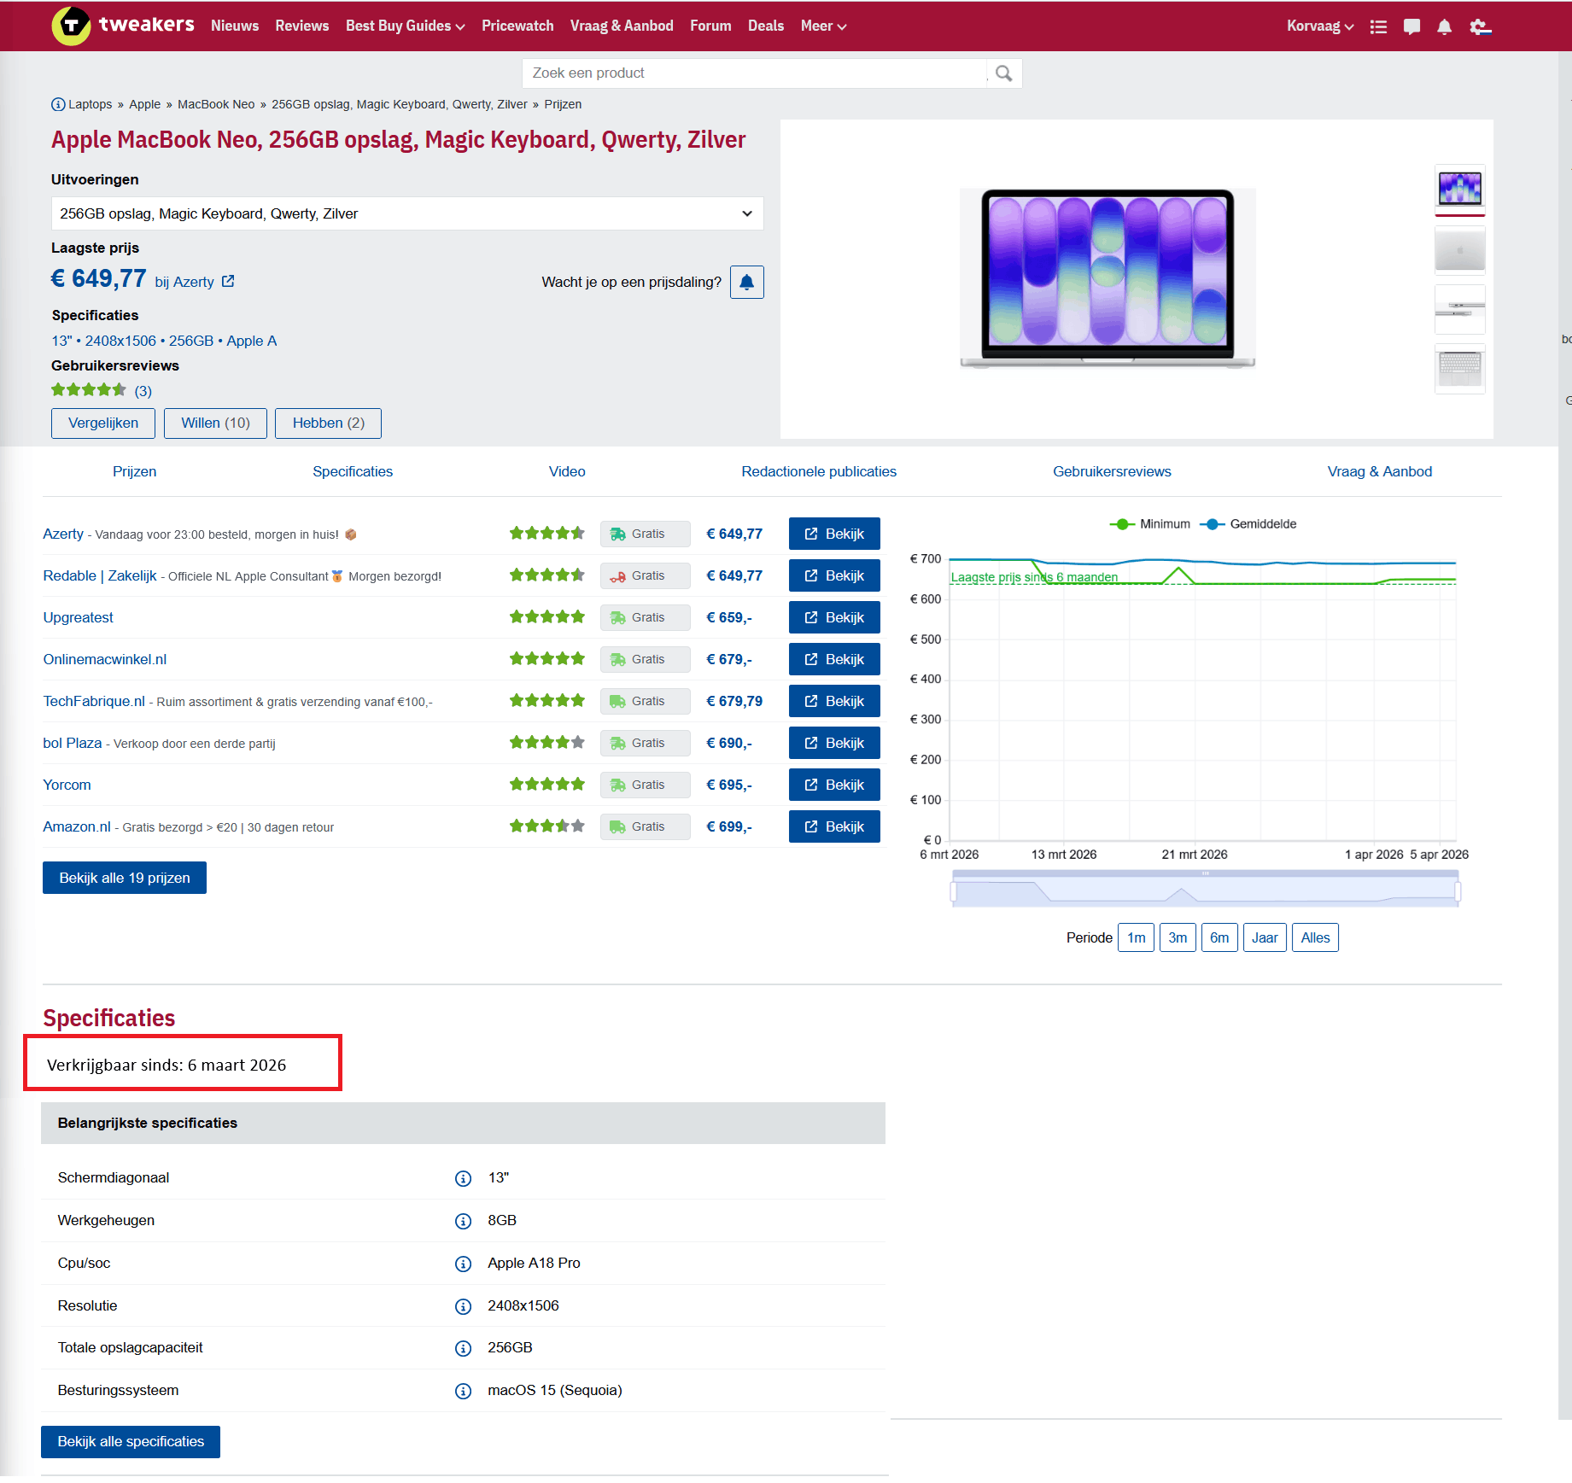Viewport: 1572px width, 1483px height.
Task: Switch to the Gebruikersreviews tab
Action: (x=1111, y=471)
